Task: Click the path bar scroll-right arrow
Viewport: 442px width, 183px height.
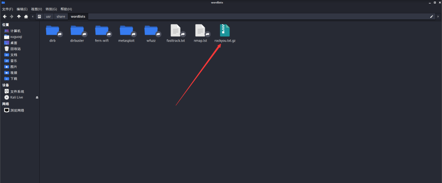Action: (438, 17)
